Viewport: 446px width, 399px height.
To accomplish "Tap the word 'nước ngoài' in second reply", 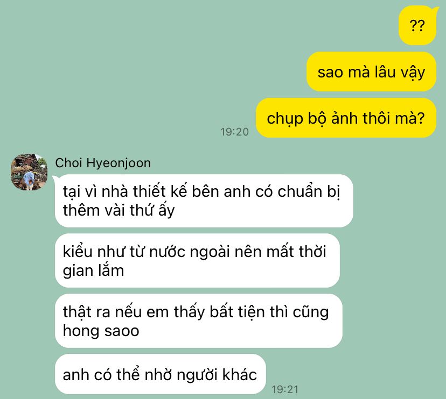I will (x=190, y=252).
